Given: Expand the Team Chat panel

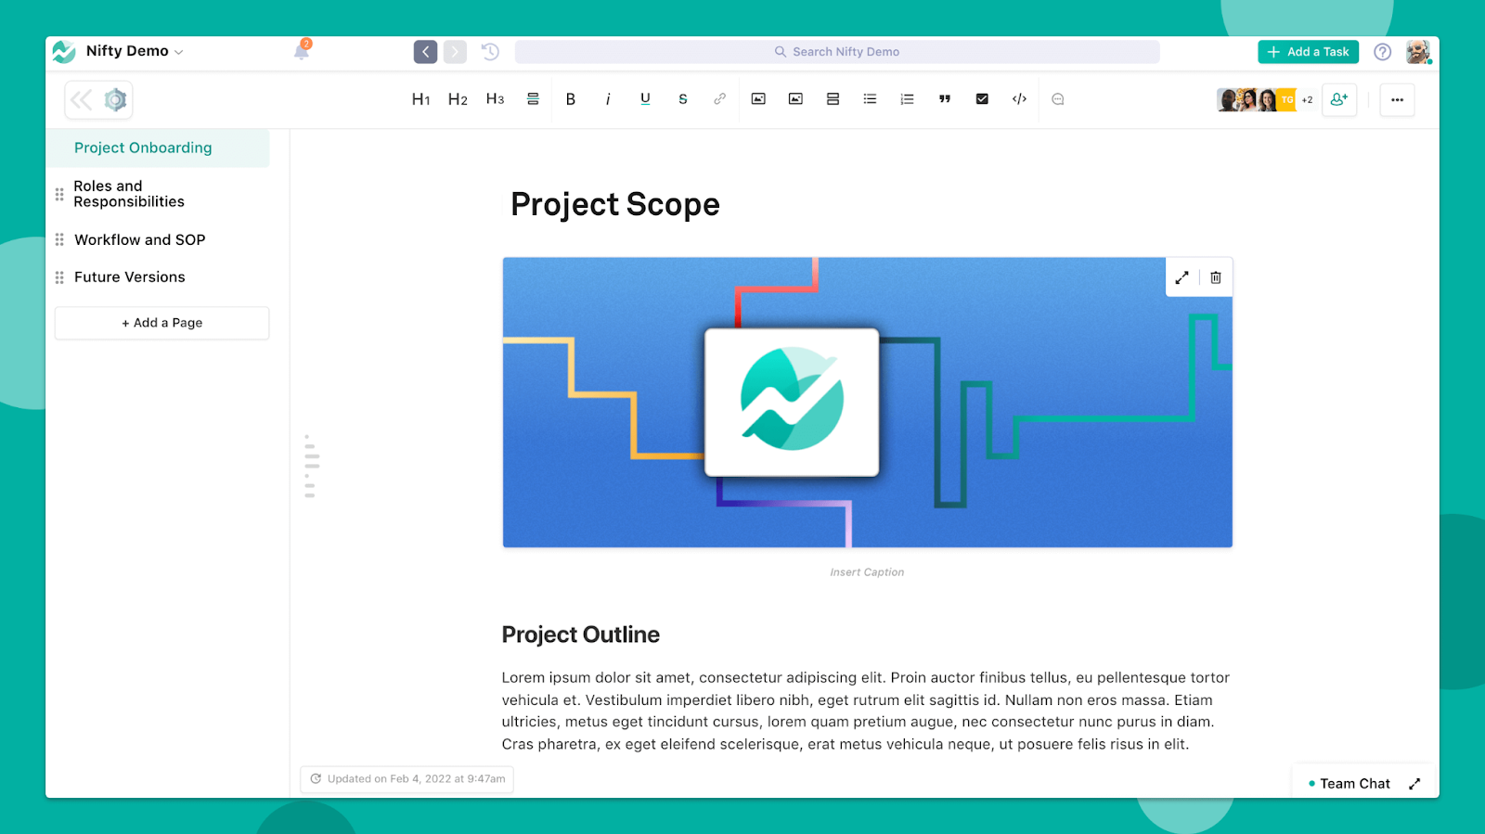Looking at the screenshot, I should click(x=1414, y=784).
